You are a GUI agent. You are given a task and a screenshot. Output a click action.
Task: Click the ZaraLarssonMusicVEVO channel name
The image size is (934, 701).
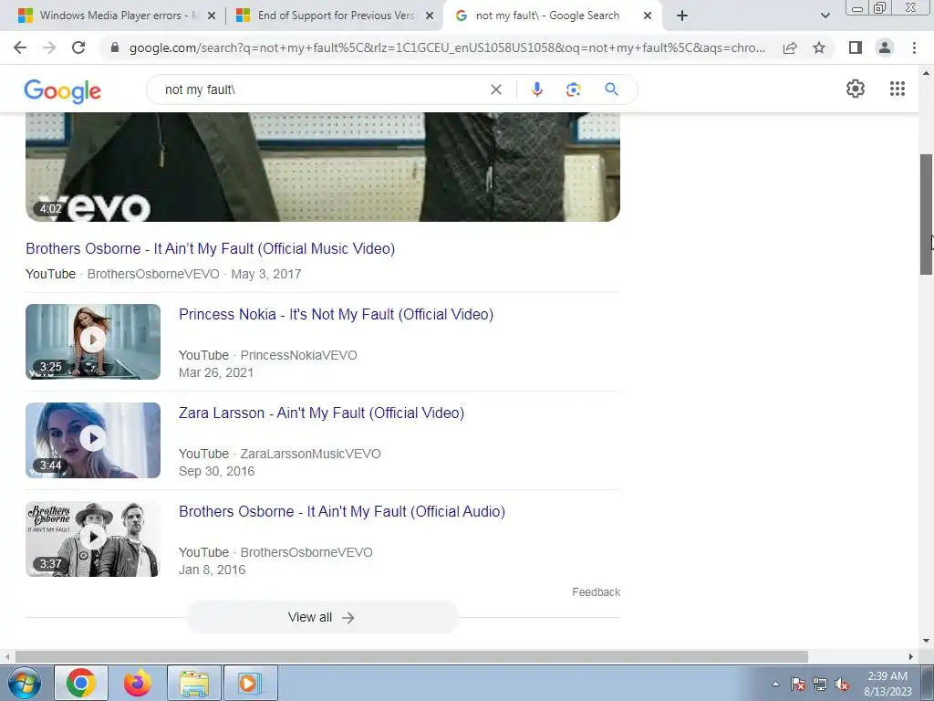point(310,454)
